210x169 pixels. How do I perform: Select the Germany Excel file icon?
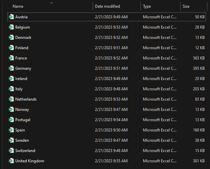[x=11, y=68]
